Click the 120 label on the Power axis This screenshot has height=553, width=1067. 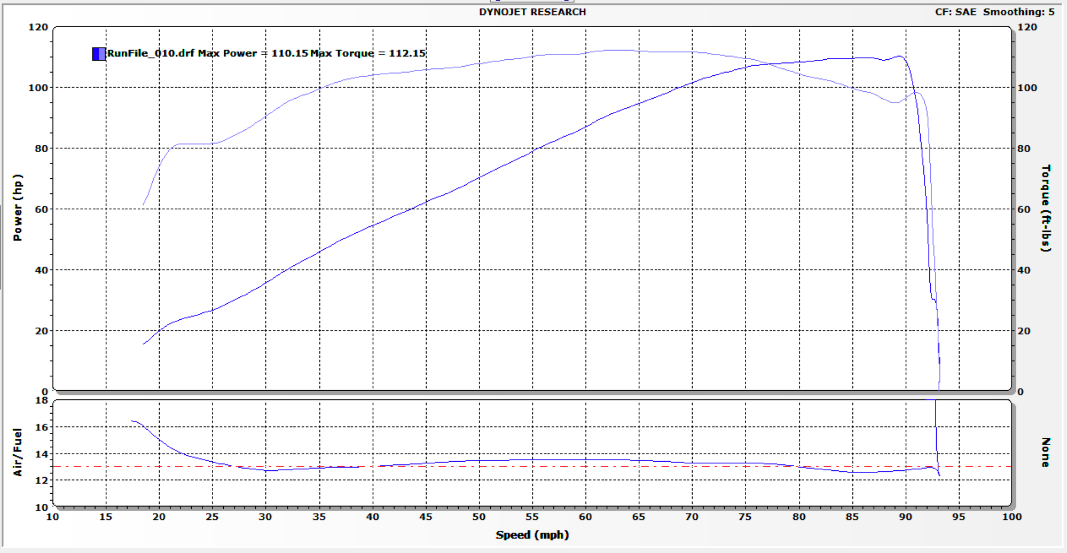point(38,27)
